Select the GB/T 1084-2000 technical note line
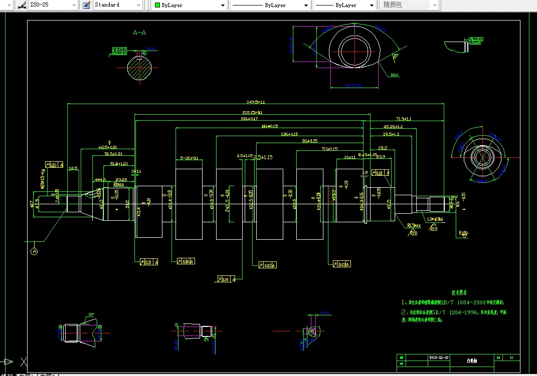The width and height of the screenshot is (537, 376). point(452,302)
